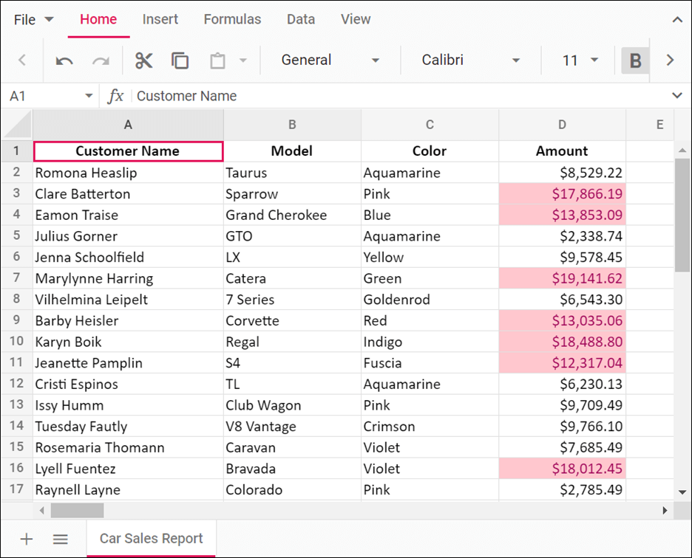Open the General number format dropdown
The height and width of the screenshot is (558, 692).
coord(376,61)
